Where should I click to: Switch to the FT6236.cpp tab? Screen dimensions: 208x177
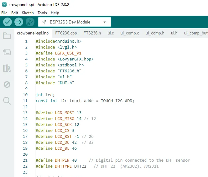tap(66, 33)
